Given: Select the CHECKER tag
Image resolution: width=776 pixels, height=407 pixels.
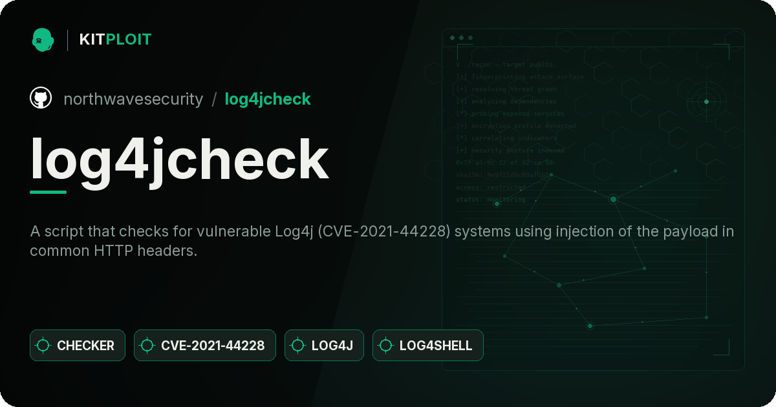Looking at the screenshot, I should tap(78, 346).
